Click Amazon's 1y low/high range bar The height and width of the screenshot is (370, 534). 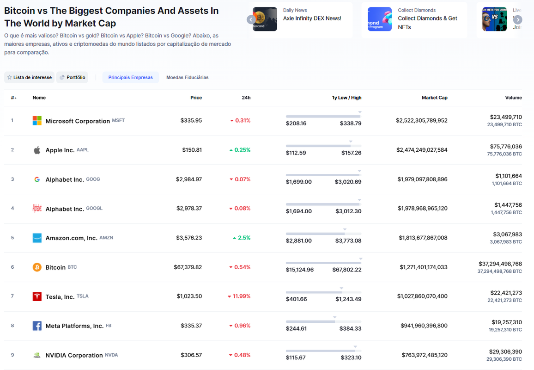pyautogui.click(x=323, y=234)
